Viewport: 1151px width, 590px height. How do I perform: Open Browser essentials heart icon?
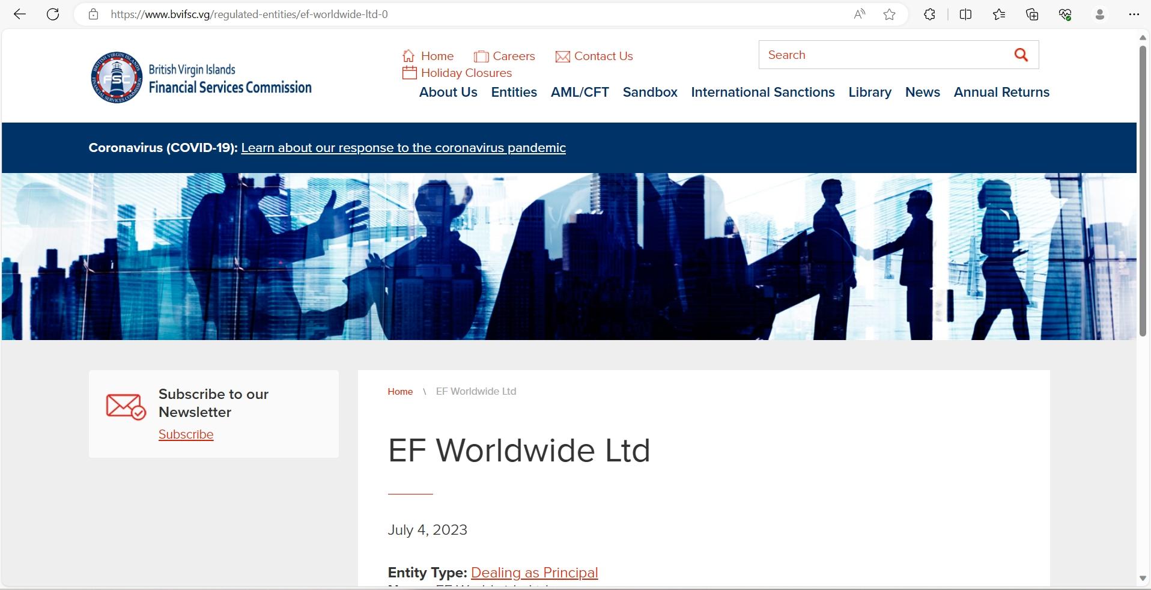click(1065, 14)
